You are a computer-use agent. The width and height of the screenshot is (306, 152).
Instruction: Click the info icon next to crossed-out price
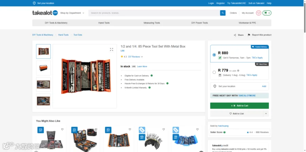238,71
